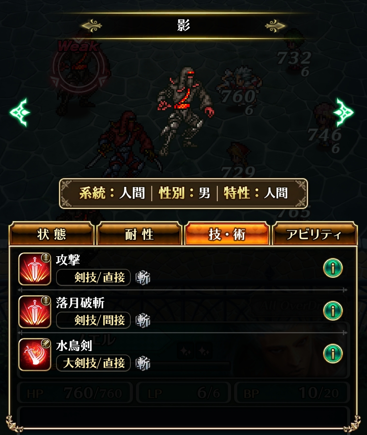Tap the 剣技/間接 type label
The height and width of the screenshot is (435, 367).
[x=93, y=320]
